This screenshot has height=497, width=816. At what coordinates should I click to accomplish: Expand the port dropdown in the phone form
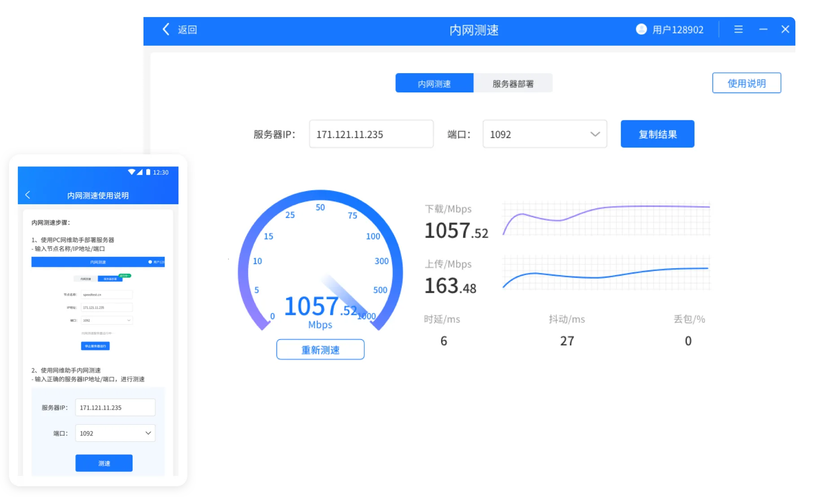(x=115, y=433)
